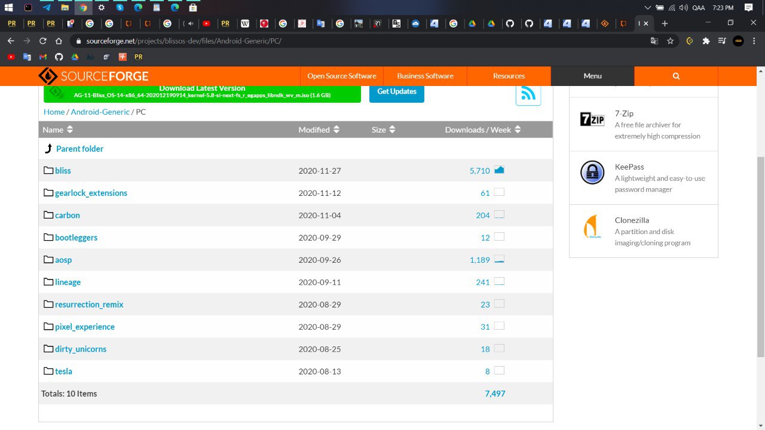This screenshot has width=765, height=430.
Task: Open the GitHub bookmark in bookmarks bar
Action: 59,57
